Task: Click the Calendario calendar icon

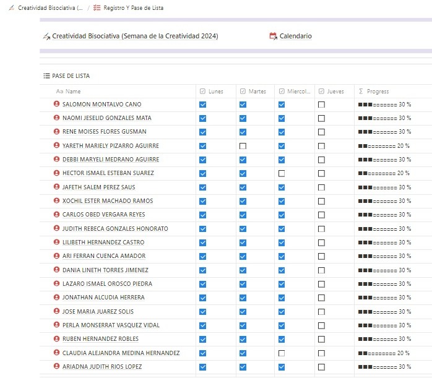Action: click(273, 36)
